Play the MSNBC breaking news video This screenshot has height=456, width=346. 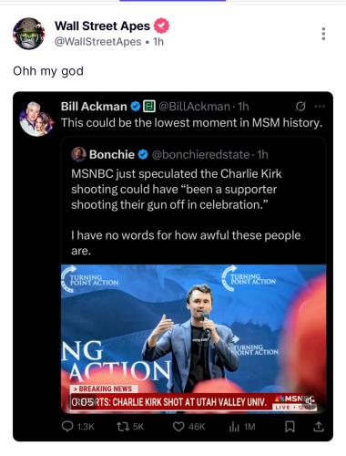pos(194,338)
